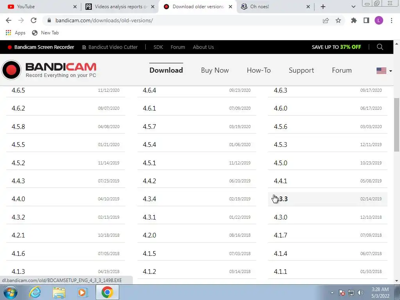This screenshot has width=400, height=300.
Task: Download Bandicam version 4.4.1
Action: (328, 181)
